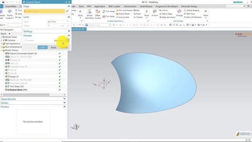The height and width of the screenshot is (142, 252).
Task: Open More menu in Surface Operations group
Action: (x=146, y=14)
